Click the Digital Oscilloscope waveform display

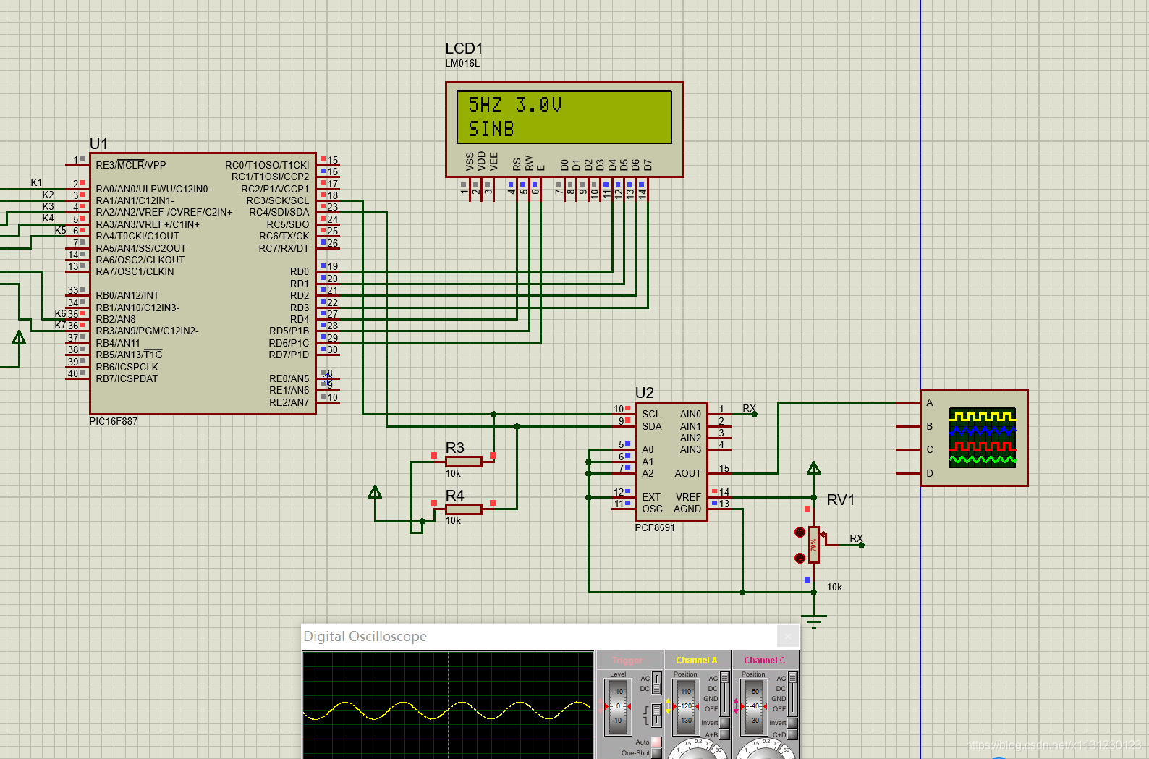point(448,705)
